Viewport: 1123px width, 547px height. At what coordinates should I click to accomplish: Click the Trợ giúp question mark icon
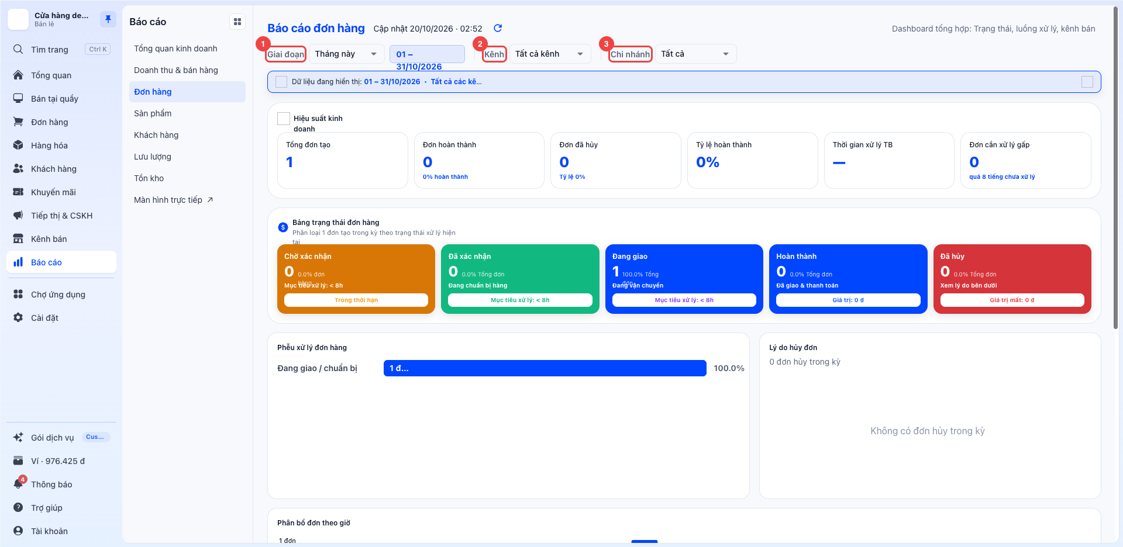18,508
